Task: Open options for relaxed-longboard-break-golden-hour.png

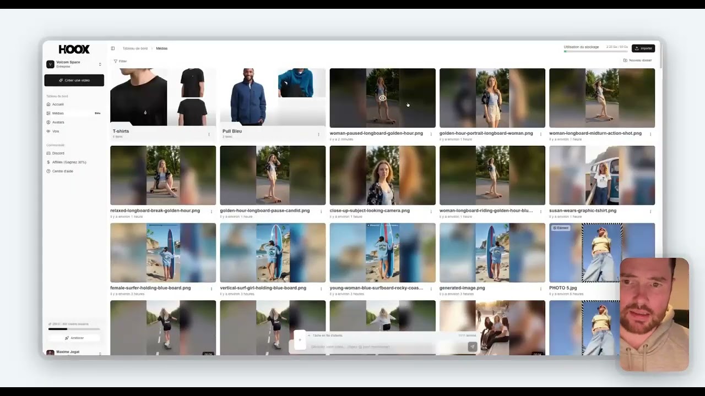Action: 211,211
